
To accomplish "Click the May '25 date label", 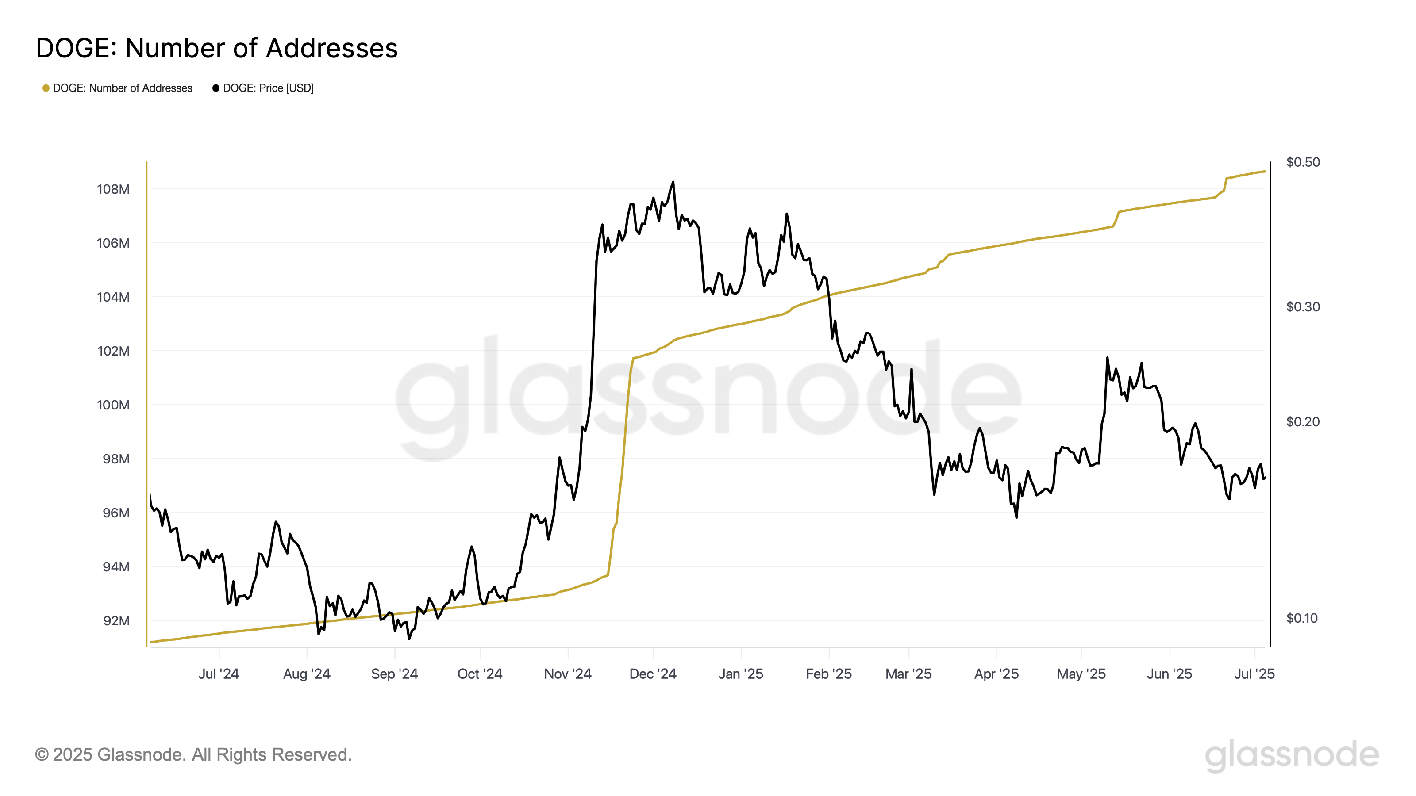I will pyautogui.click(x=1081, y=674).
